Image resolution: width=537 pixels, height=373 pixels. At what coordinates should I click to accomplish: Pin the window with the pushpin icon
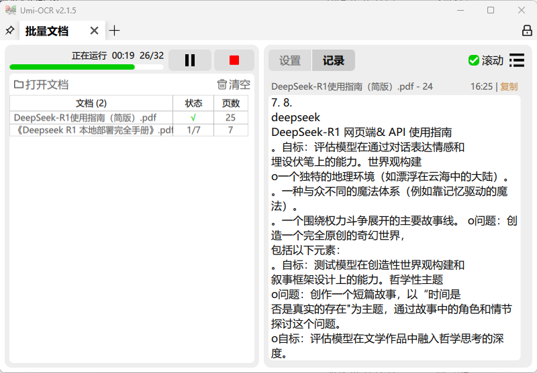9,31
